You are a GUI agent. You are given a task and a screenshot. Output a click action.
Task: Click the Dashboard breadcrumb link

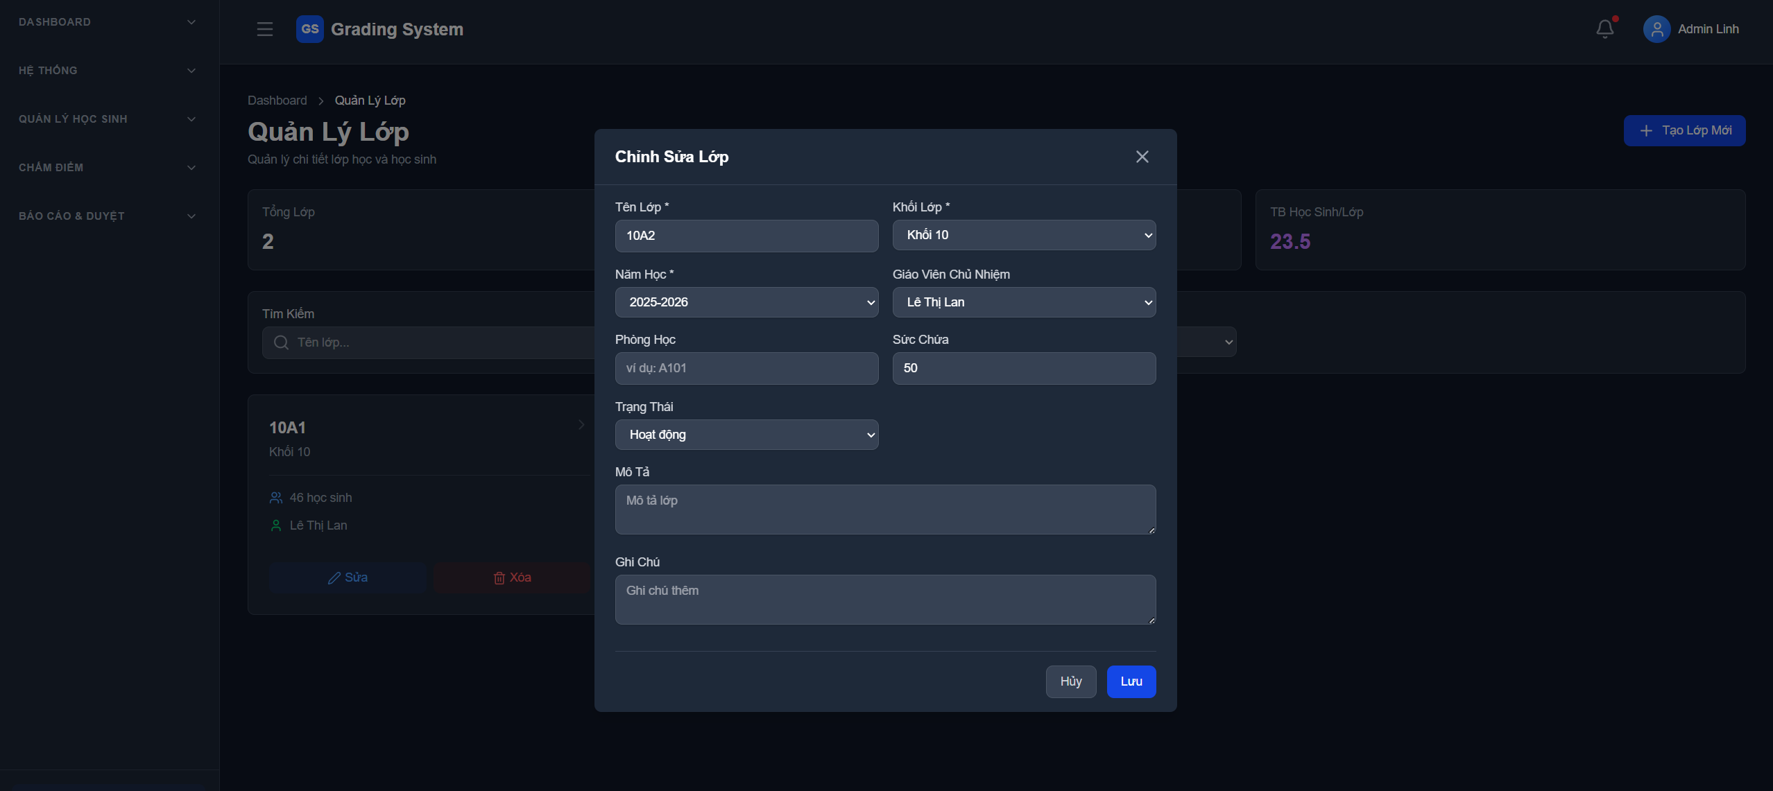tap(277, 101)
